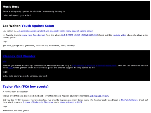Click the wiki link under Kleenex Girl Wonder
Image resolution: width=151 pixels, height=113 pixels.
click(x=4, y=61)
